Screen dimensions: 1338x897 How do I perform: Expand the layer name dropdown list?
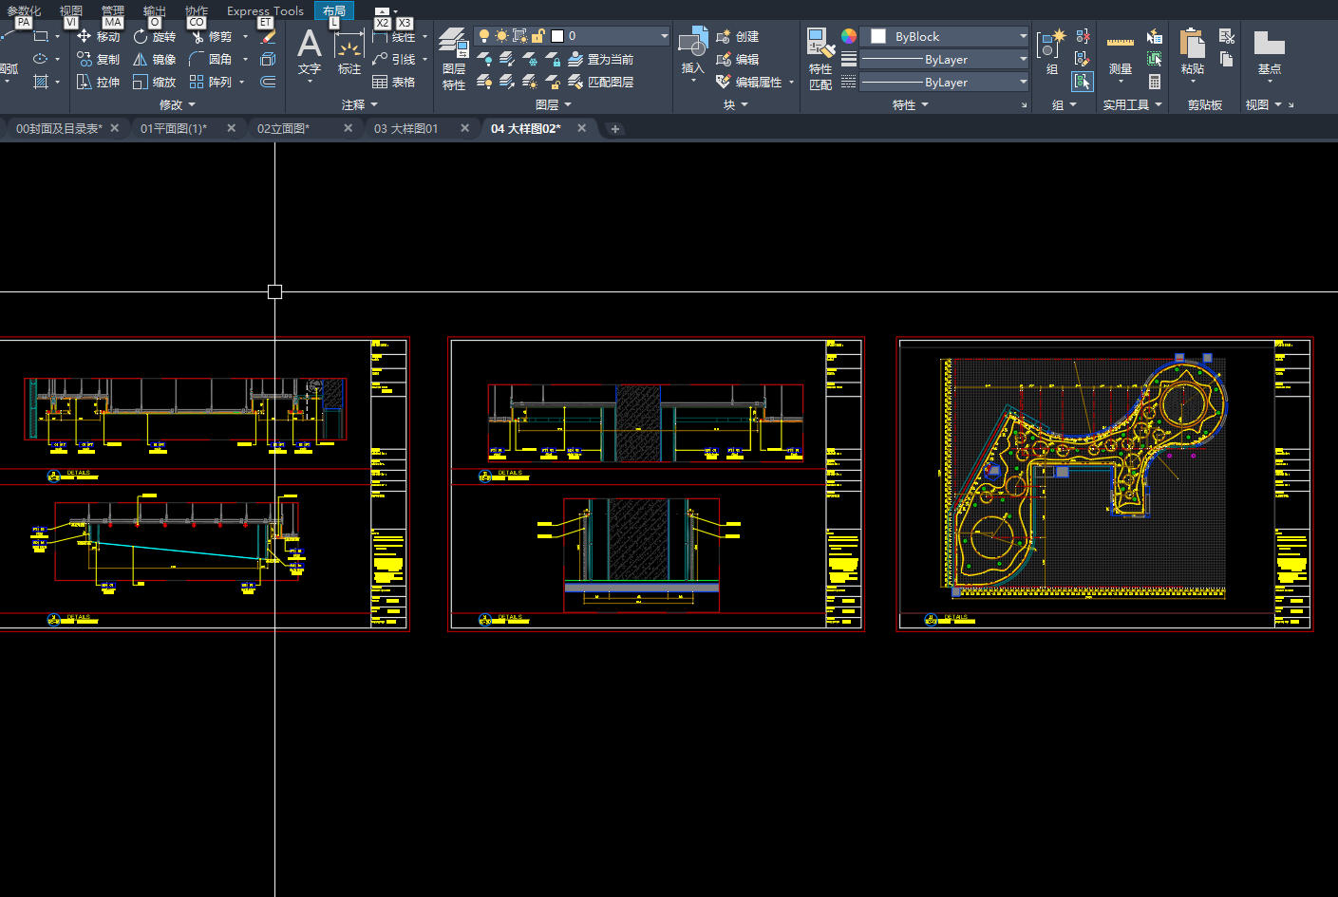click(664, 36)
